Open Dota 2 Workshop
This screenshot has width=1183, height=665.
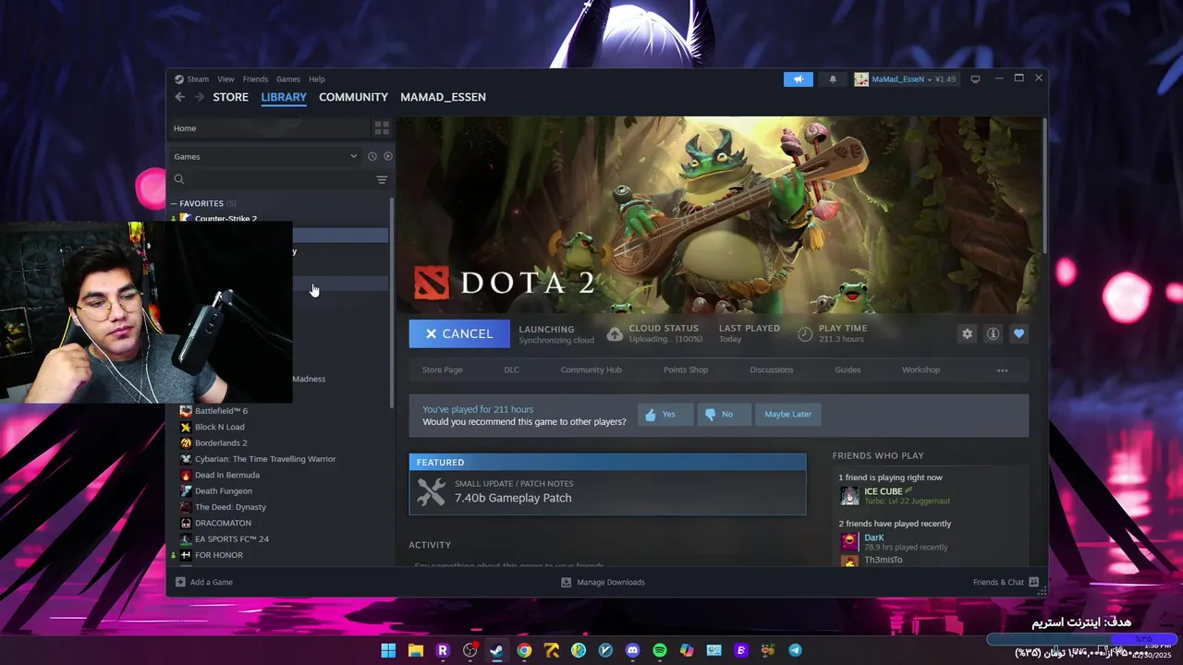[921, 370]
